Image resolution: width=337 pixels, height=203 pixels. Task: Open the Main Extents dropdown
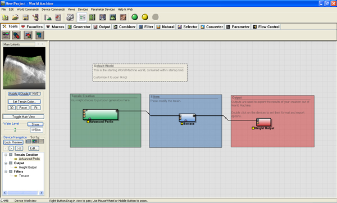[x=19, y=44]
